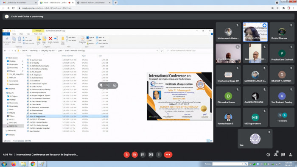Open the taskbar Address dropdown arrow
Image resolution: width=297 pixels, height=167 pixels.
[x=243, y=164]
